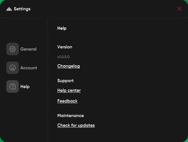188x142 pixels.
Task: Open the Help center link
Action: 69,91
